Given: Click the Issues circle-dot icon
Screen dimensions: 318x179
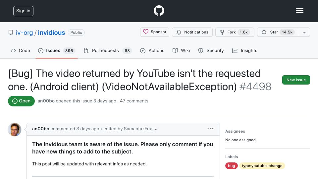Looking at the screenshot, I should click(x=40, y=51).
